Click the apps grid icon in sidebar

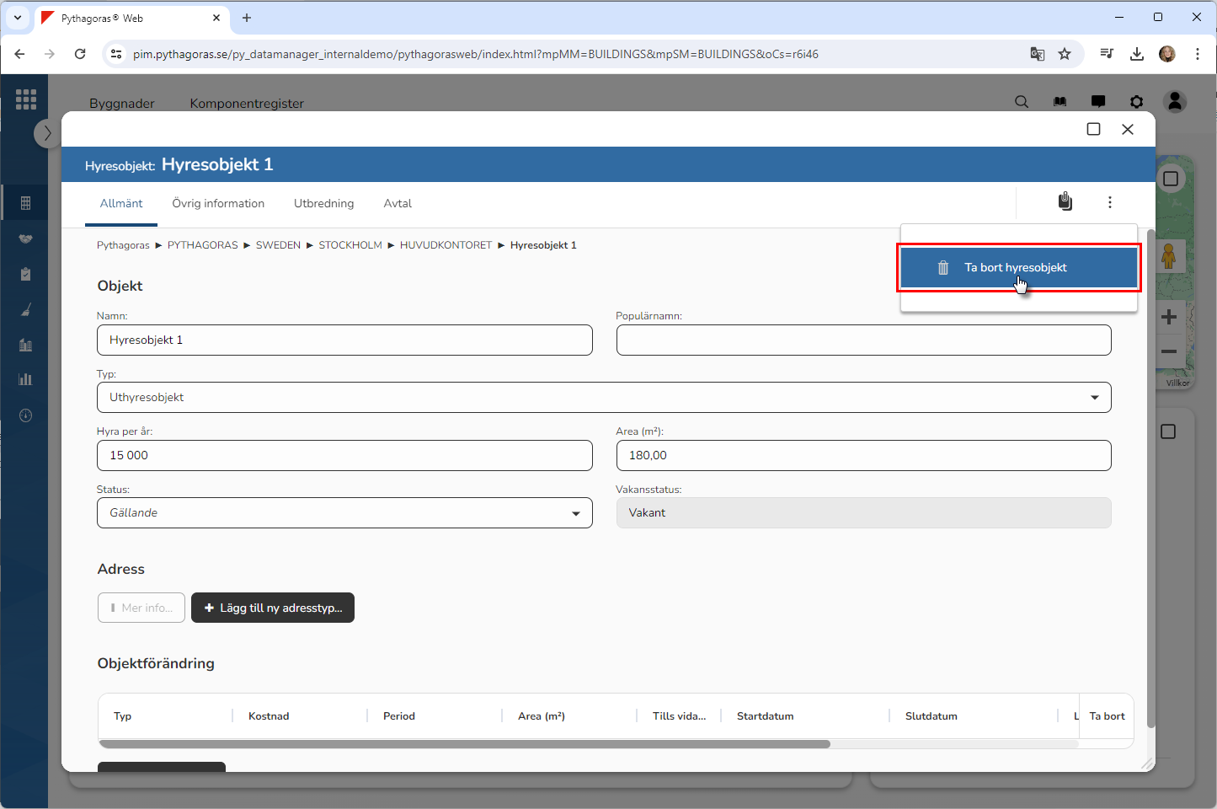coord(26,99)
